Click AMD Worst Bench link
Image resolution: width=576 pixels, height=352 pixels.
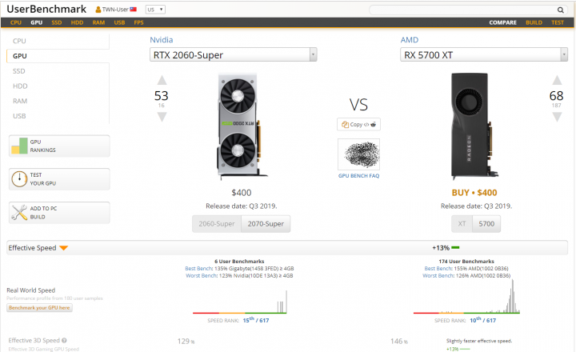coord(438,275)
